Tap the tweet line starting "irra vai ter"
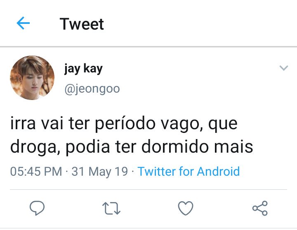Image resolution: width=297 pixels, height=230 pixels. (x=124, y=124)
